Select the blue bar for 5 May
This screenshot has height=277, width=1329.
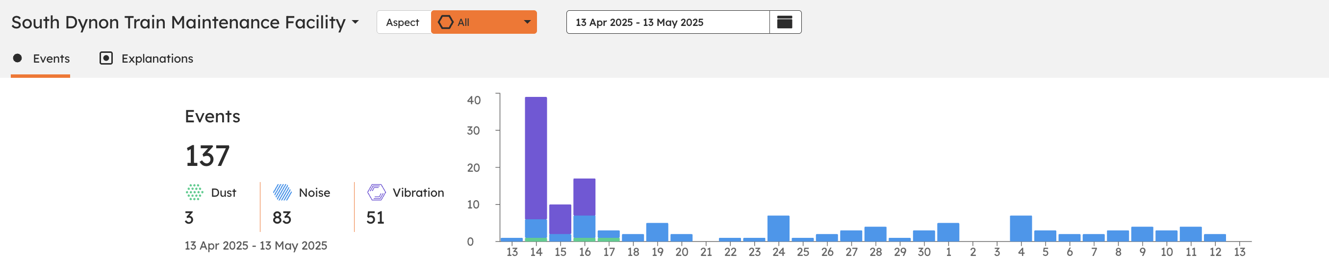coord(1045,236)
